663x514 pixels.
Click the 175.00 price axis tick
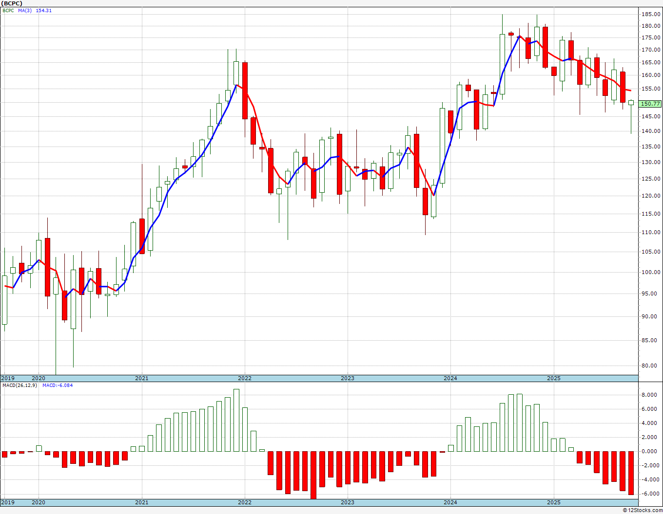coord(651,38)
